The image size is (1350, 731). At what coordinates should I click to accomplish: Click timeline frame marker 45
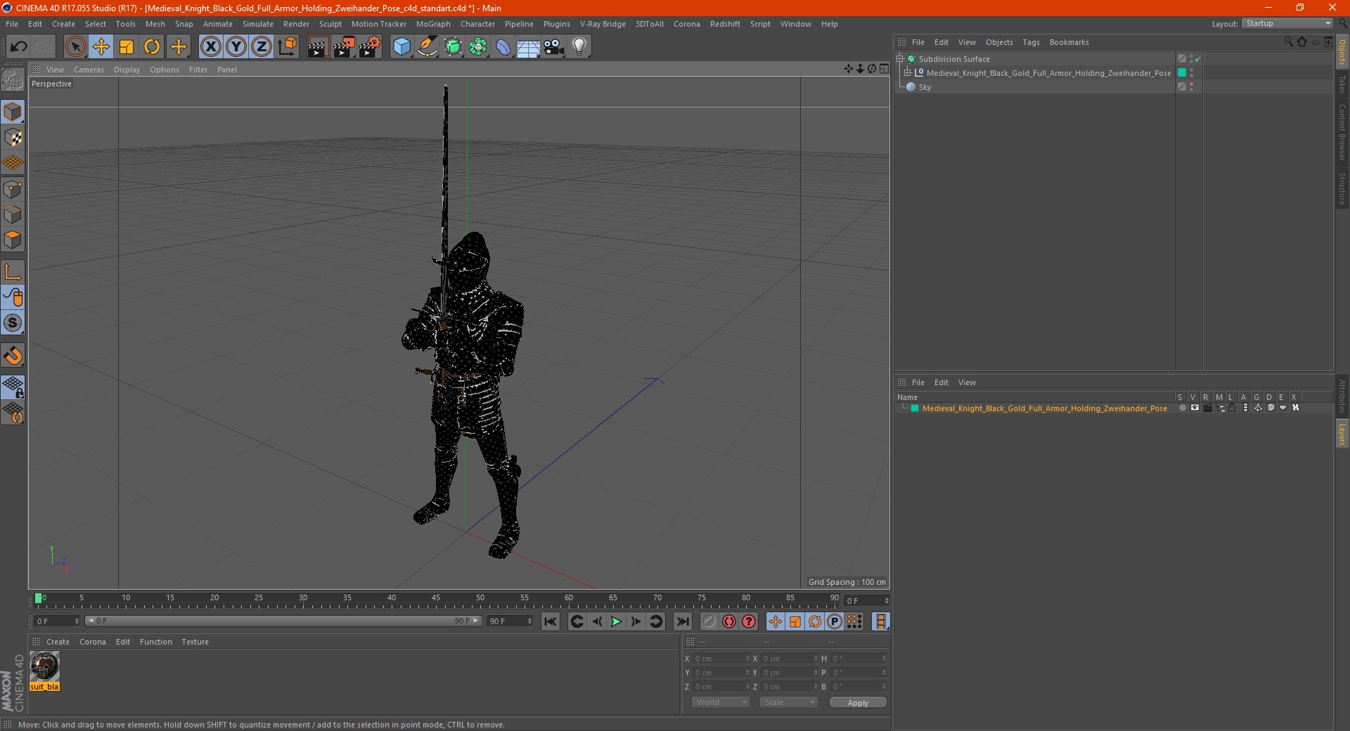click(x=436, y=598)
